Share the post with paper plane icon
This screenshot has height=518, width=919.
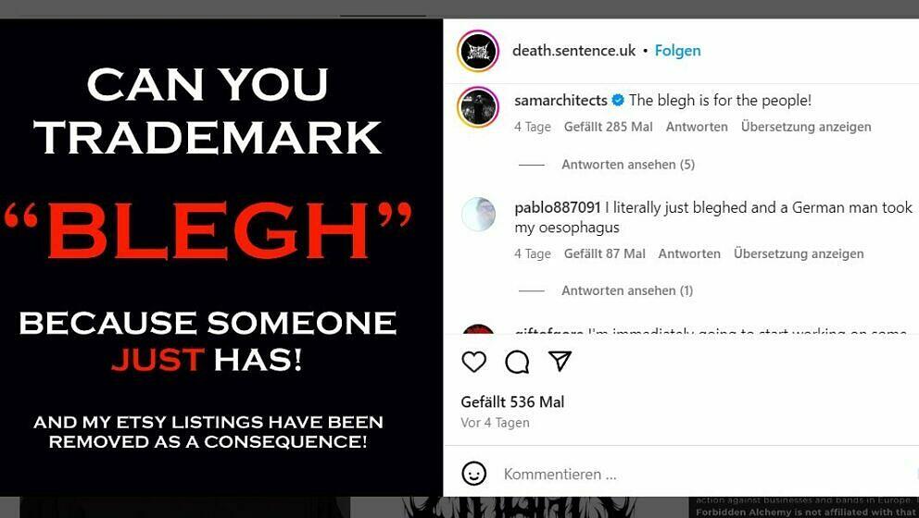point(560,361)
